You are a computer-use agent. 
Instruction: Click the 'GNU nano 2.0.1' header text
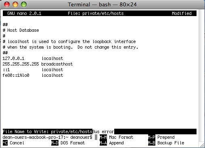coord(24,13)
